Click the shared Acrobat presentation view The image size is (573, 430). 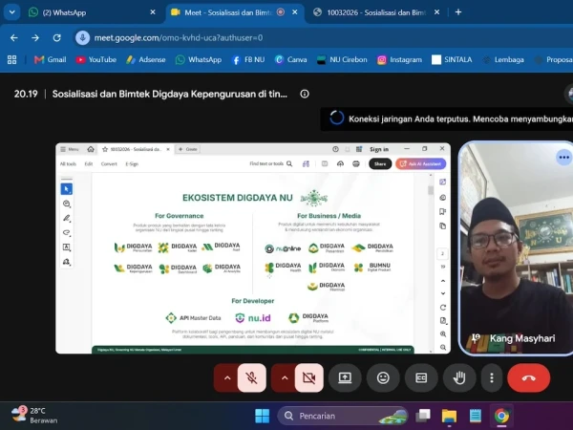(253, 248)
